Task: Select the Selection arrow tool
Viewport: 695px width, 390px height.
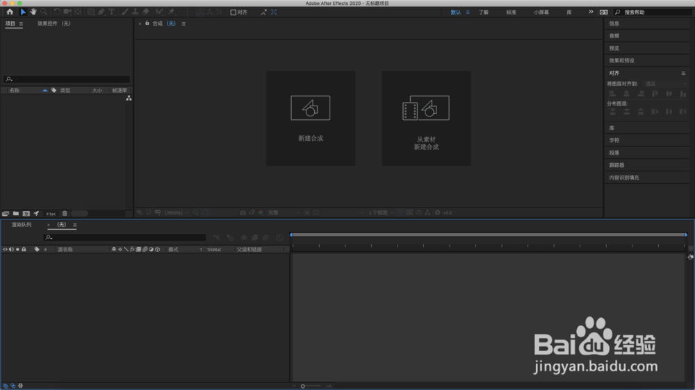Action: click(23, 12)
